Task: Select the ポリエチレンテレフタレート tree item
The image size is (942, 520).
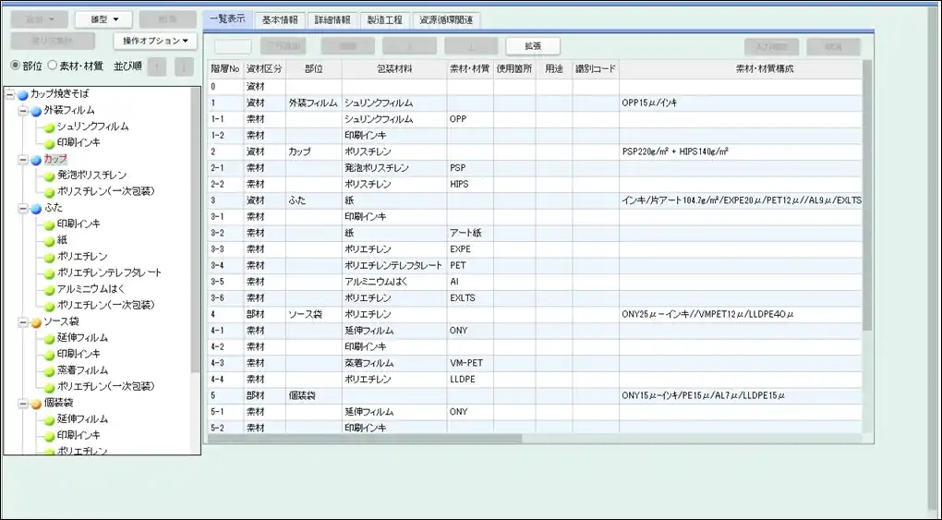Action: pyautogui.click(x=108, y=272)
